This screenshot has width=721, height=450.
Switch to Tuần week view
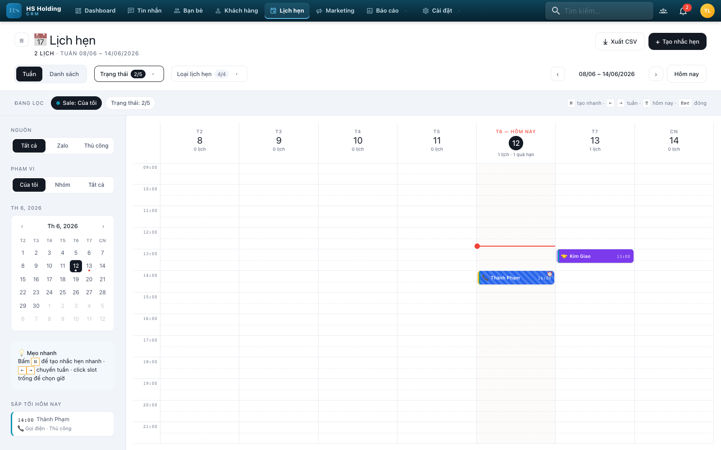pos(29,74)
